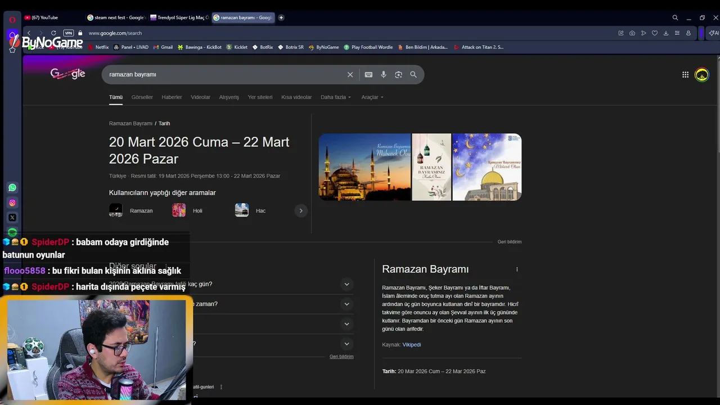Switch to the (67) YouTube tab
This screenshot has width=720, height=405.
pos(53,17)
